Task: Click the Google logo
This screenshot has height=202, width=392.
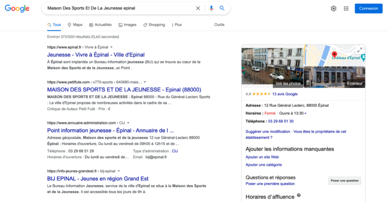Action: pyautogui.click(x=17, y=8)
